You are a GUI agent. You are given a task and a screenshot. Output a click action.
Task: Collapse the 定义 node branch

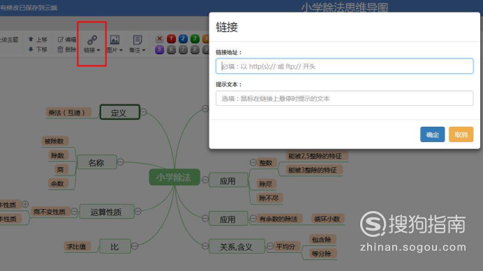point(144,112)
